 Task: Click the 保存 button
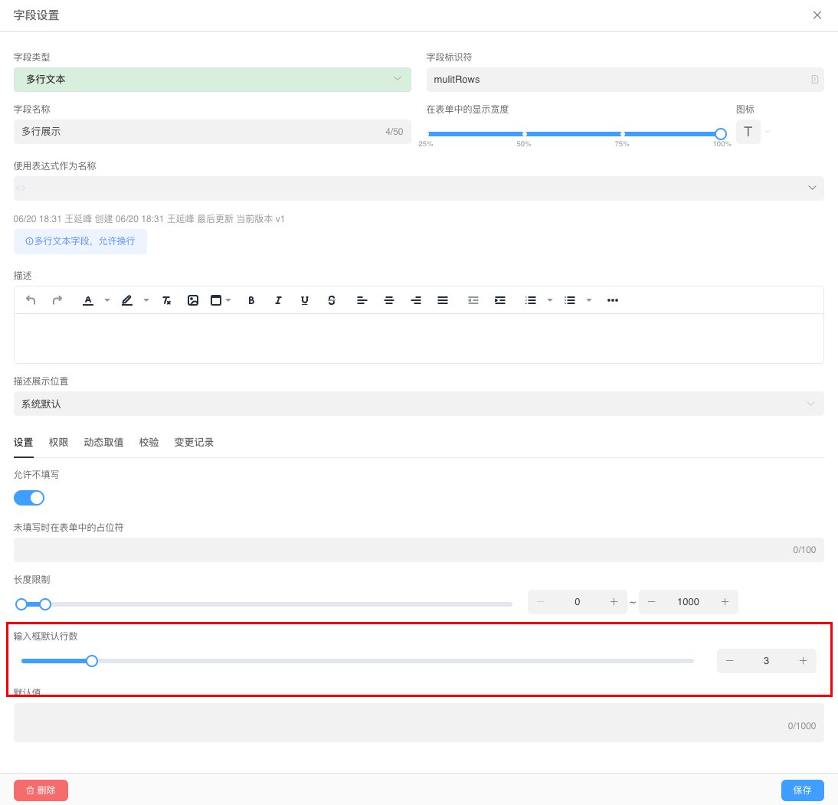802,790
